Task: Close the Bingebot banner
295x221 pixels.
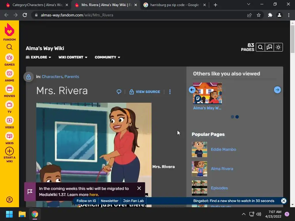Action: pyautogui.click(x=284, y=201)
